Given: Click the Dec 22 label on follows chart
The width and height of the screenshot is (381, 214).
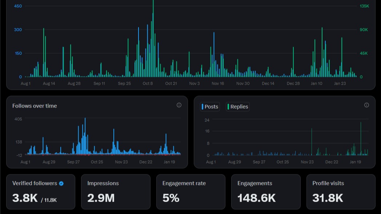Looking at the screenshot, I should (x=146, y=162).
